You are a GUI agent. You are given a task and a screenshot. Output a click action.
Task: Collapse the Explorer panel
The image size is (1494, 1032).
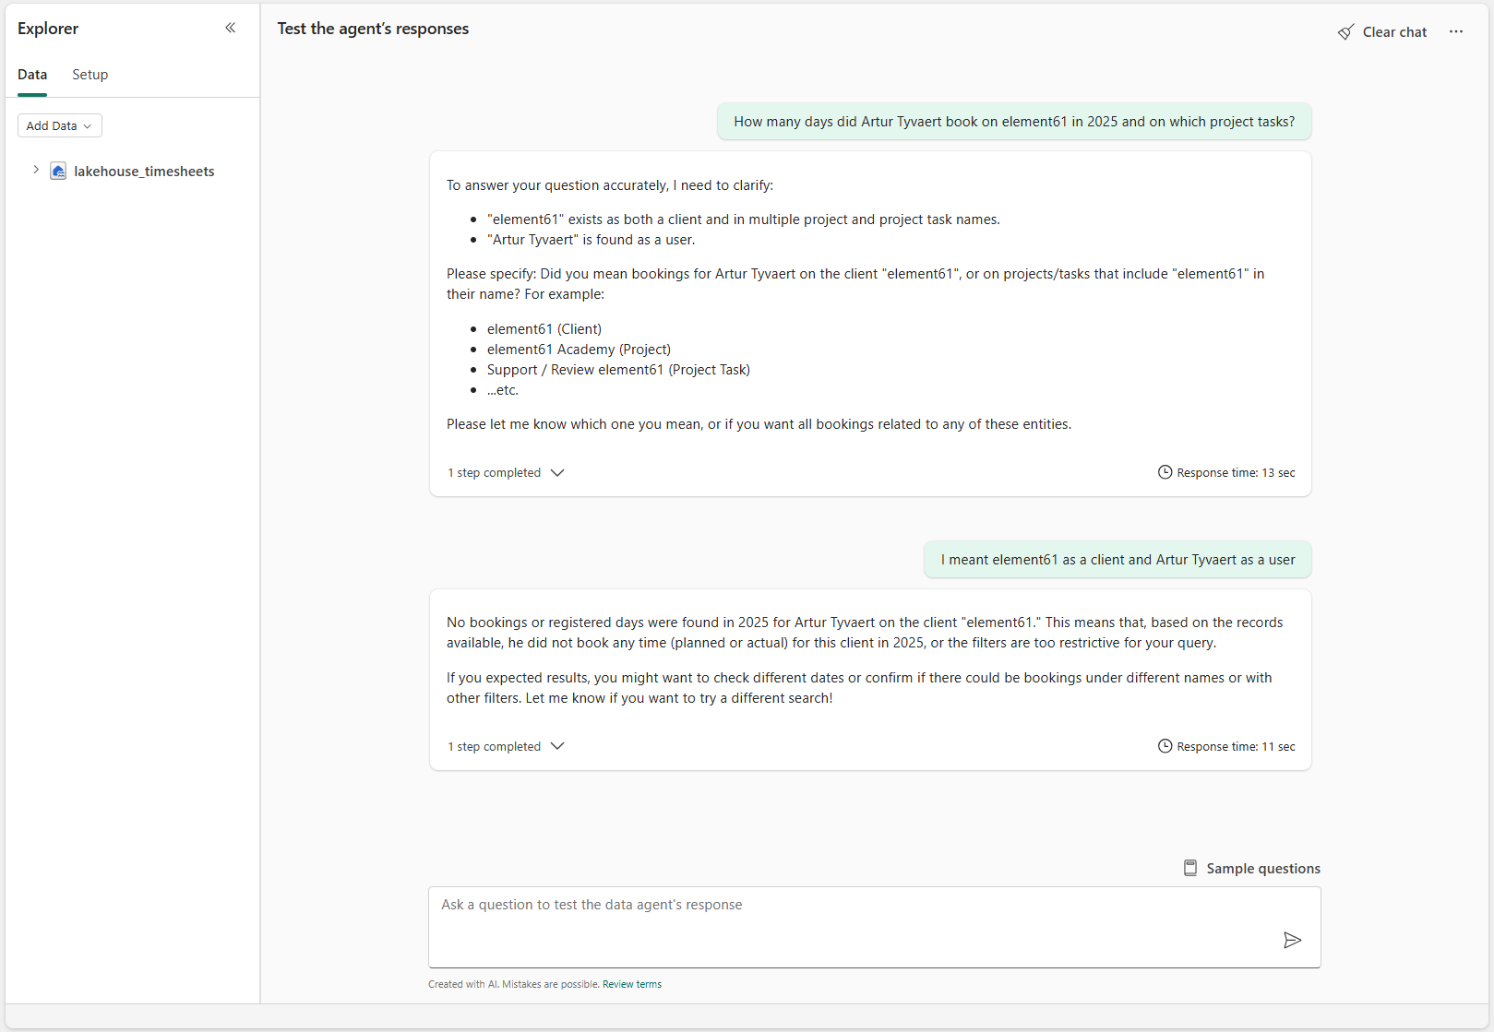click(x=230, y=28)
